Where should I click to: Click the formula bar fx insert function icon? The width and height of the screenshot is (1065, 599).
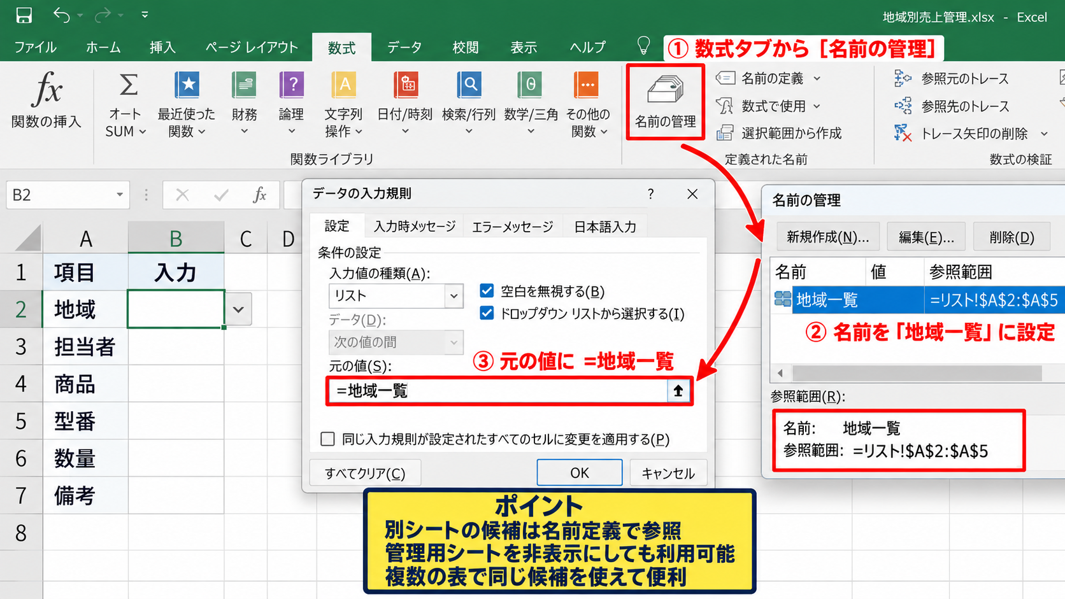pyautogui.click(x=259, y=195)
